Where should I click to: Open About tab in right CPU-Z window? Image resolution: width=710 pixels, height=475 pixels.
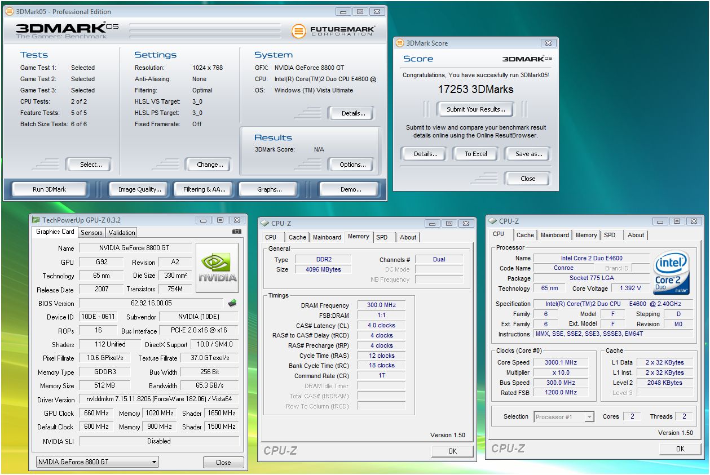click(636, 235)
